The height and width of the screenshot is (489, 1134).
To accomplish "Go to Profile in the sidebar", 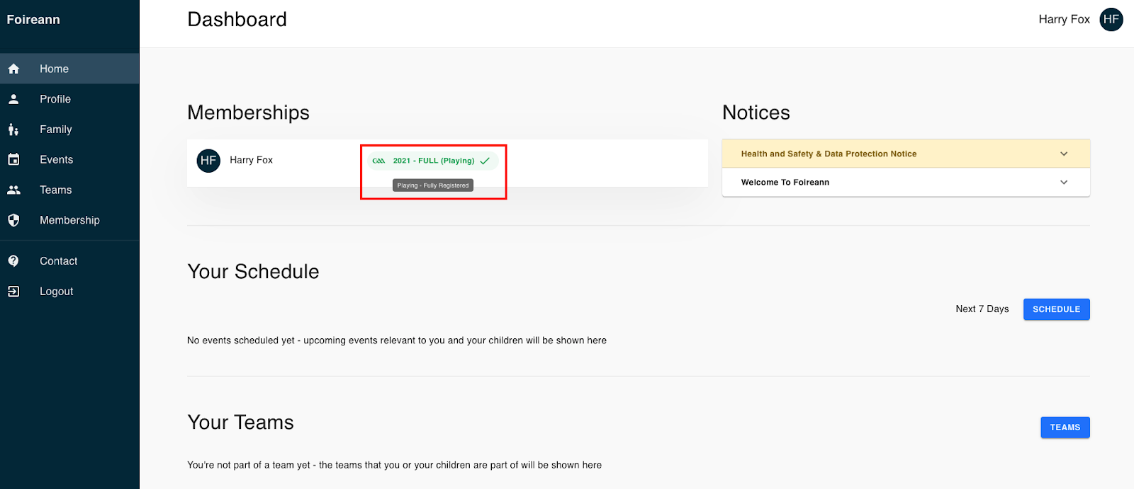I will [69, 99].
